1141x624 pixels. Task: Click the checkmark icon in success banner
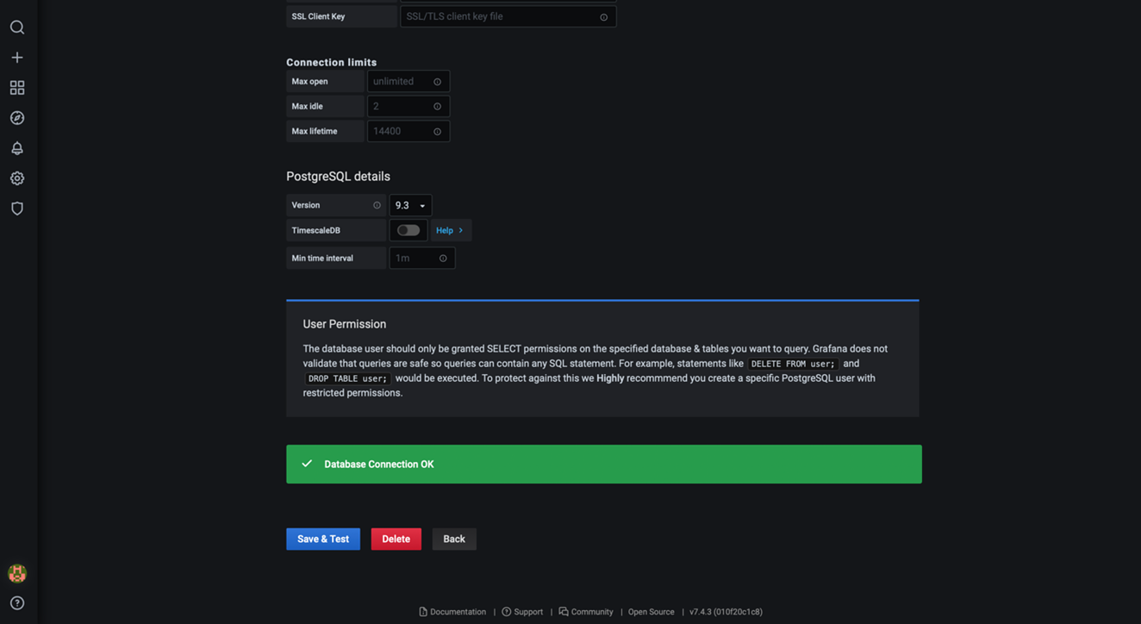307,464
